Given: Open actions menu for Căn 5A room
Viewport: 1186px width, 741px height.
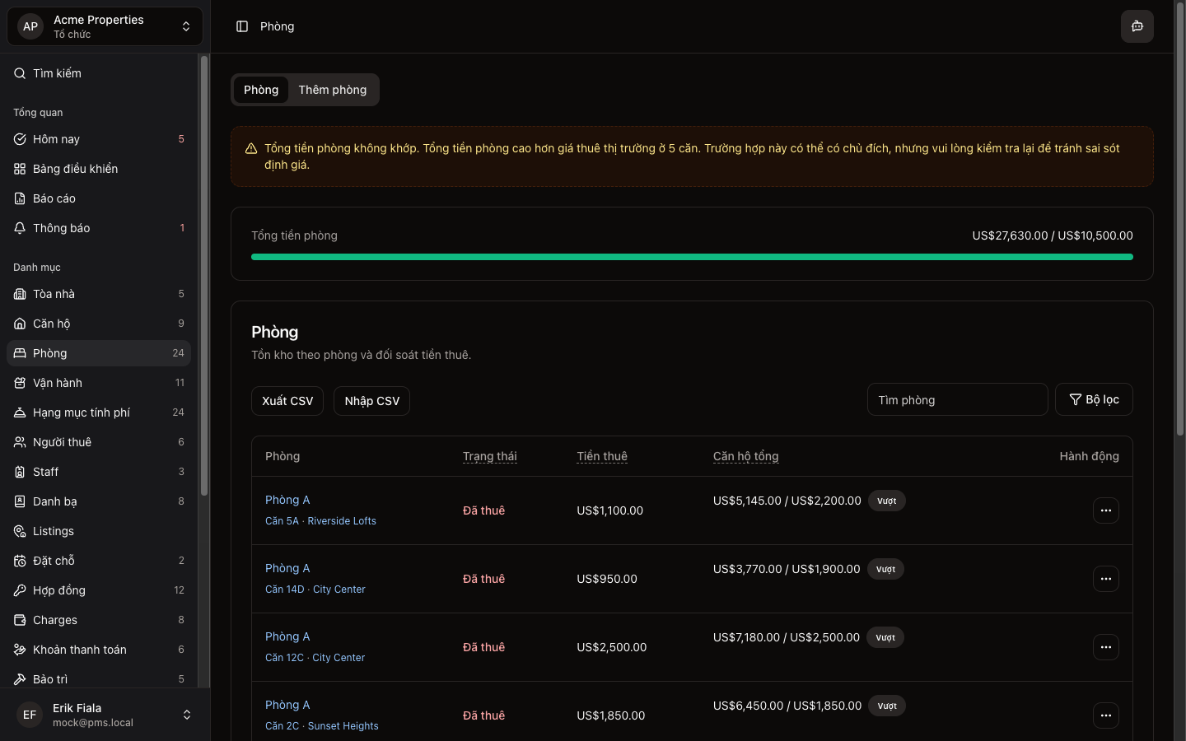Looking at the screenshot, I should [1105, 510].
